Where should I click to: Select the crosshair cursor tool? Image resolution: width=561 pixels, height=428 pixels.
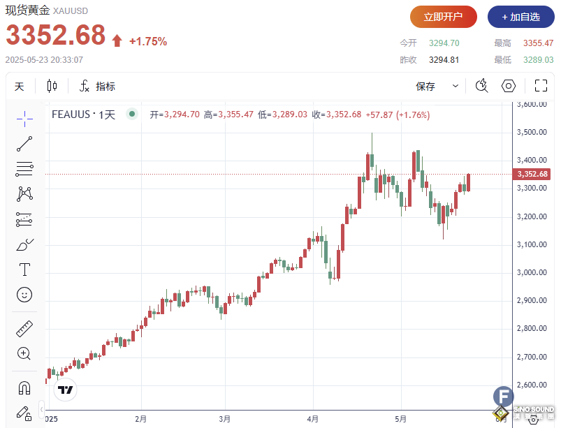24,119
